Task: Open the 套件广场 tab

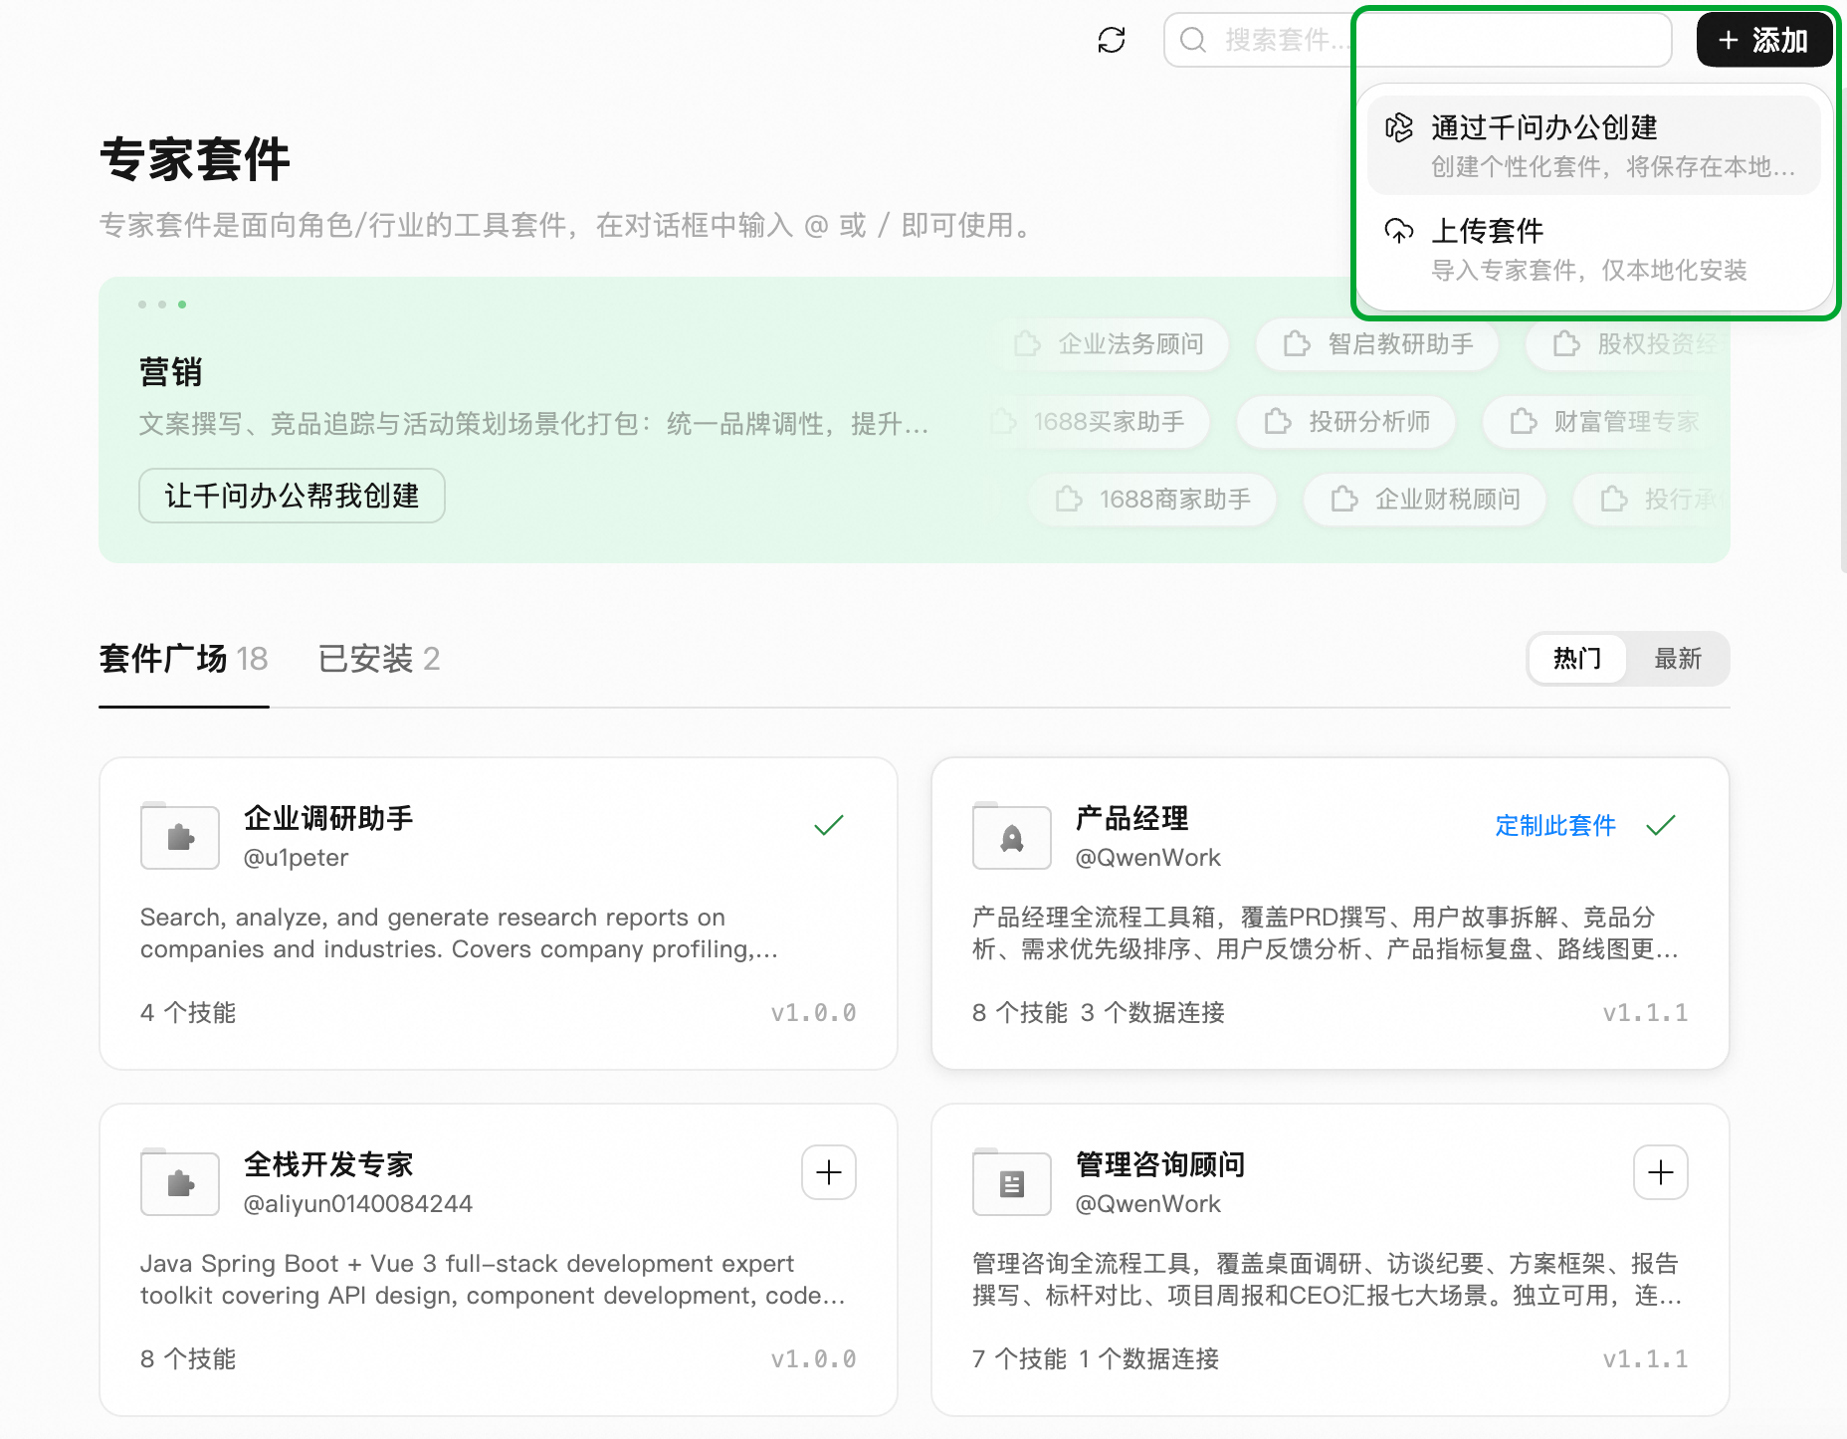Action: (184, 659)
